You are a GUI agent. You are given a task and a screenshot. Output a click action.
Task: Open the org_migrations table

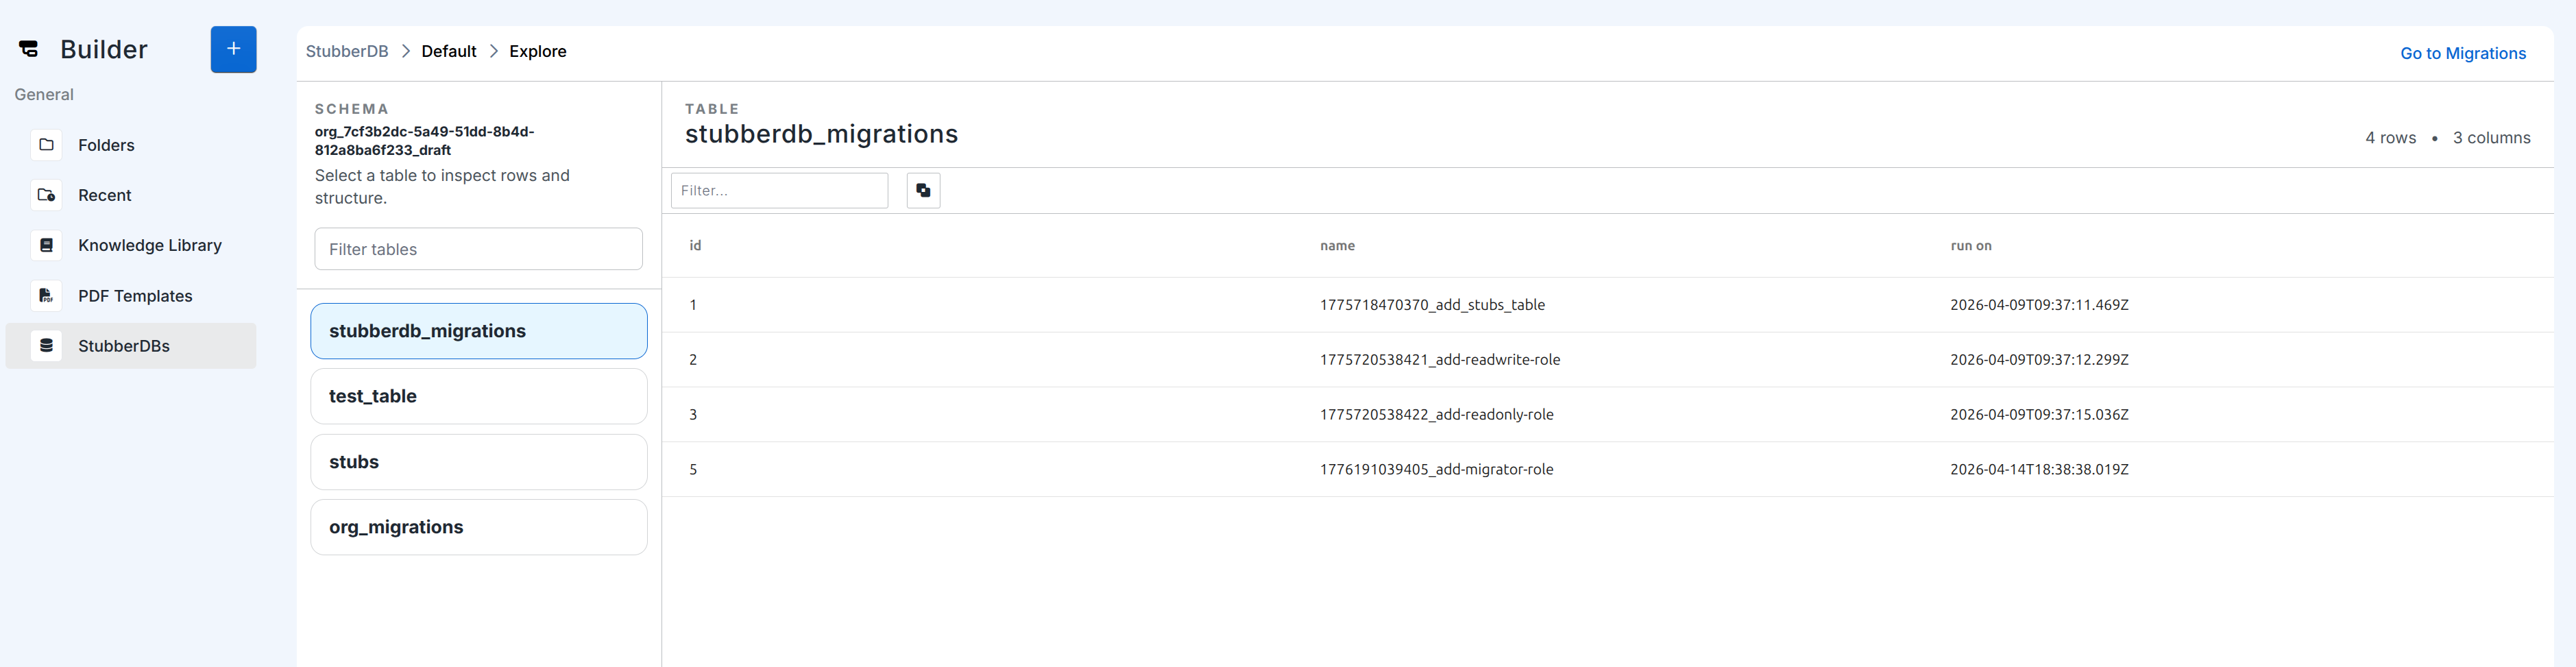pos(478,527)
